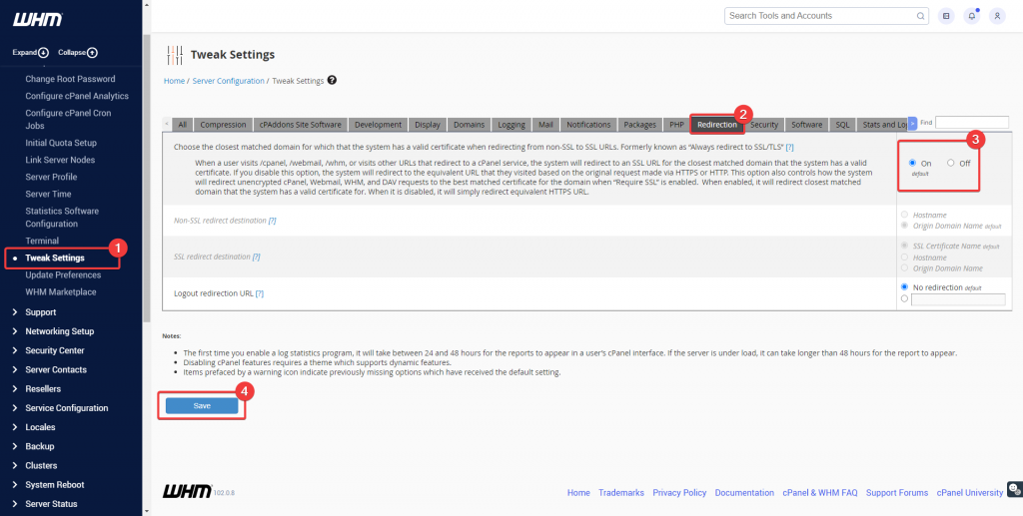Select the custom logout URL radio button
Screen dimensions: 1023x516
tap(904, 299)
